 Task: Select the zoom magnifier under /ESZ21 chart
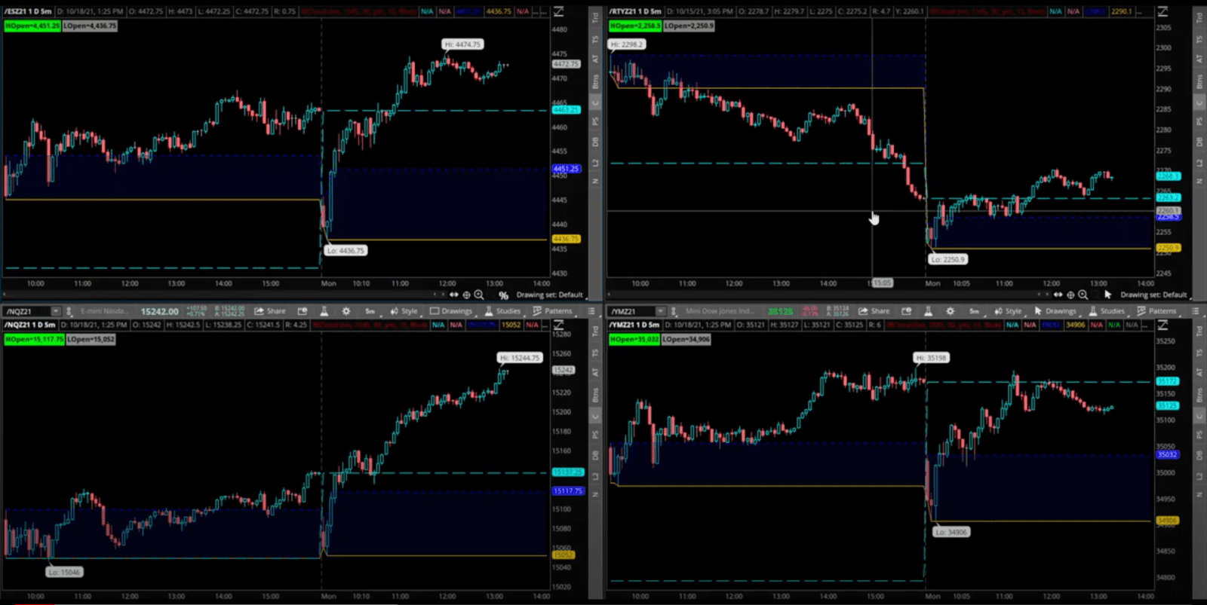[479, 295]
